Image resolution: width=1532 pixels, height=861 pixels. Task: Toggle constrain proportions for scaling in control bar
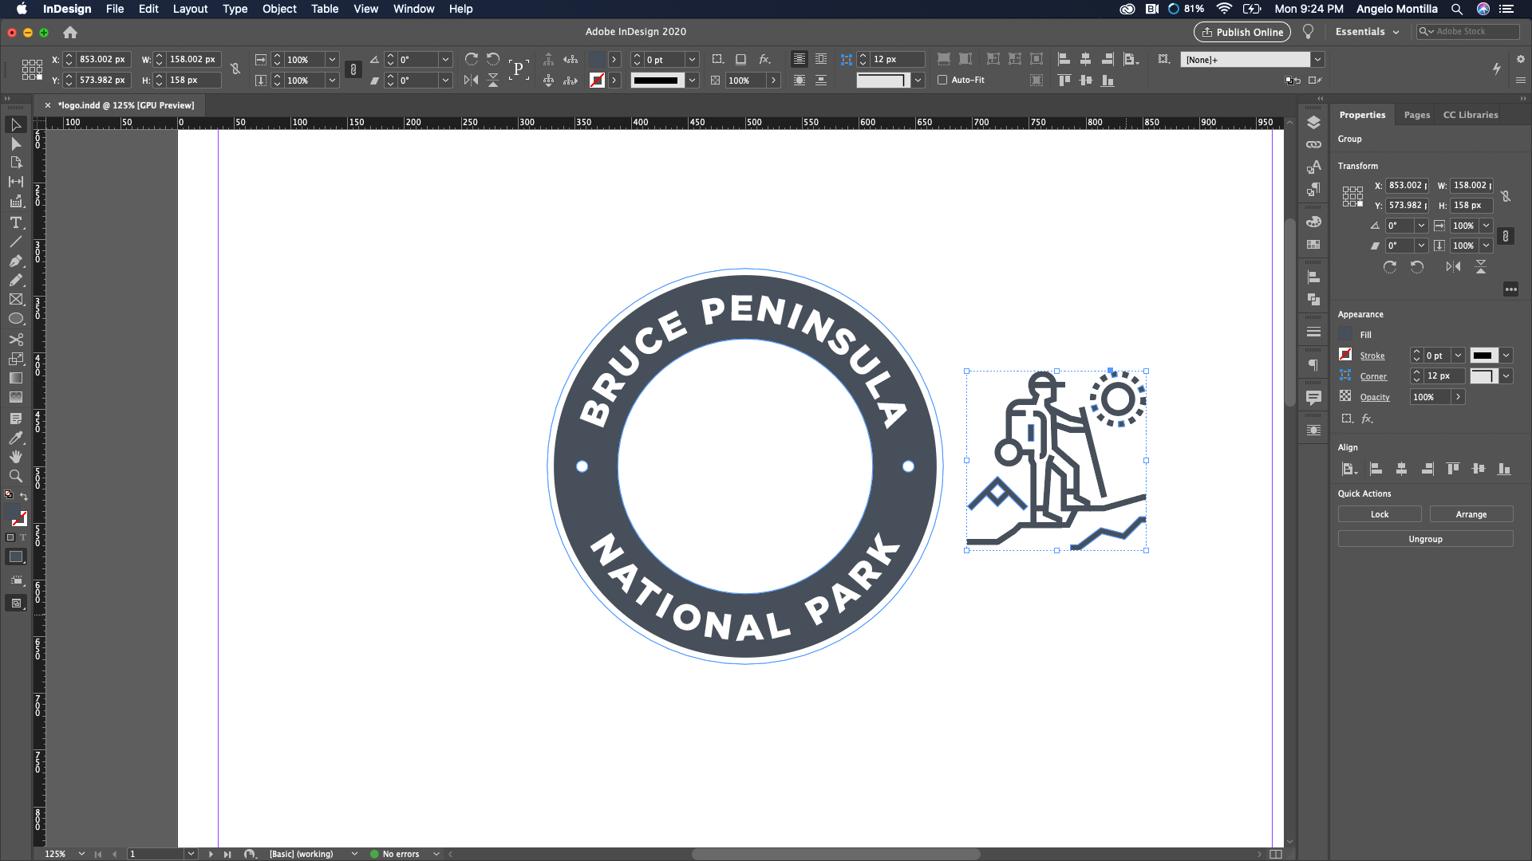[x=353, y=69]
